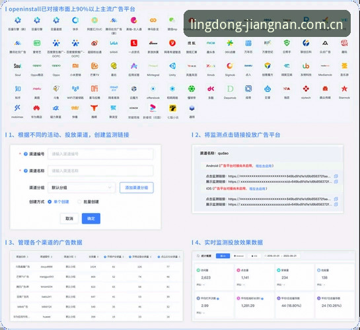Viewport: 360px width, 330px height.
Task: Click the Soul platform icon
Action: coord(18,66)
